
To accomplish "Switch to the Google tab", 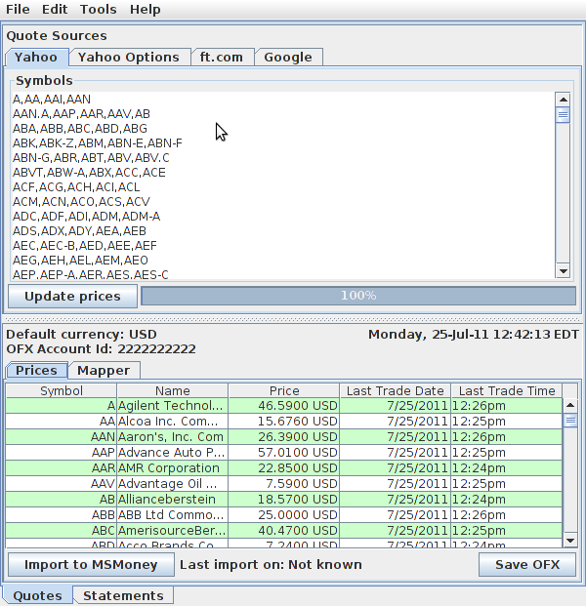I will coord(288,58).
